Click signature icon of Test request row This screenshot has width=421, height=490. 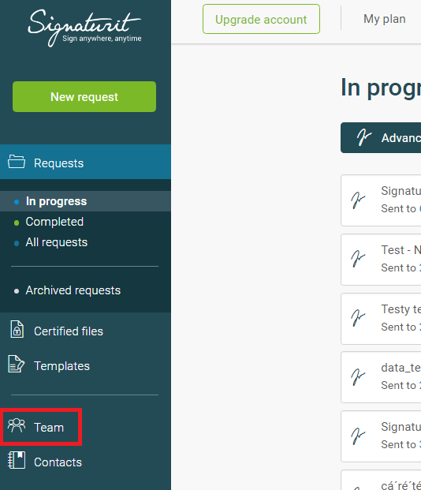(x=358, y=259)
